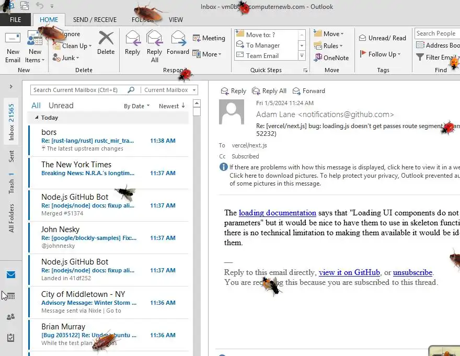Open the City of Middletown - NY email
Viewport: 460px width, 356px height.
[x=108, y=302]
